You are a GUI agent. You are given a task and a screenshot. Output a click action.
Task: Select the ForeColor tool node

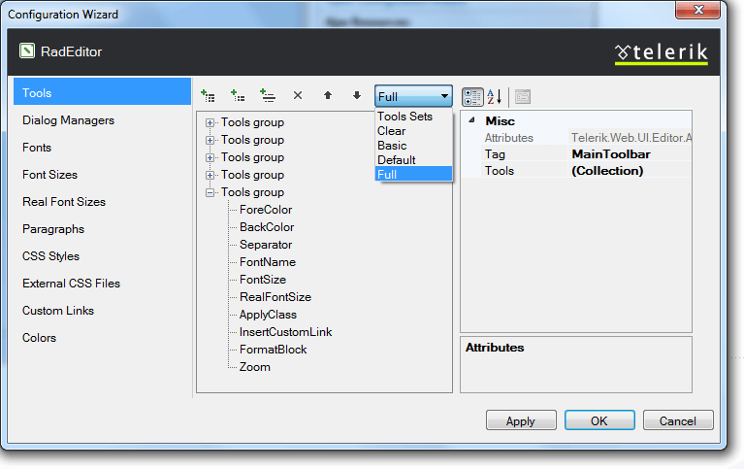(x=266, y=210)
